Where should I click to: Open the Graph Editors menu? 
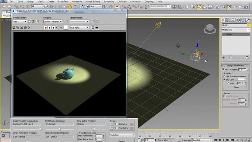coord(93,2)
